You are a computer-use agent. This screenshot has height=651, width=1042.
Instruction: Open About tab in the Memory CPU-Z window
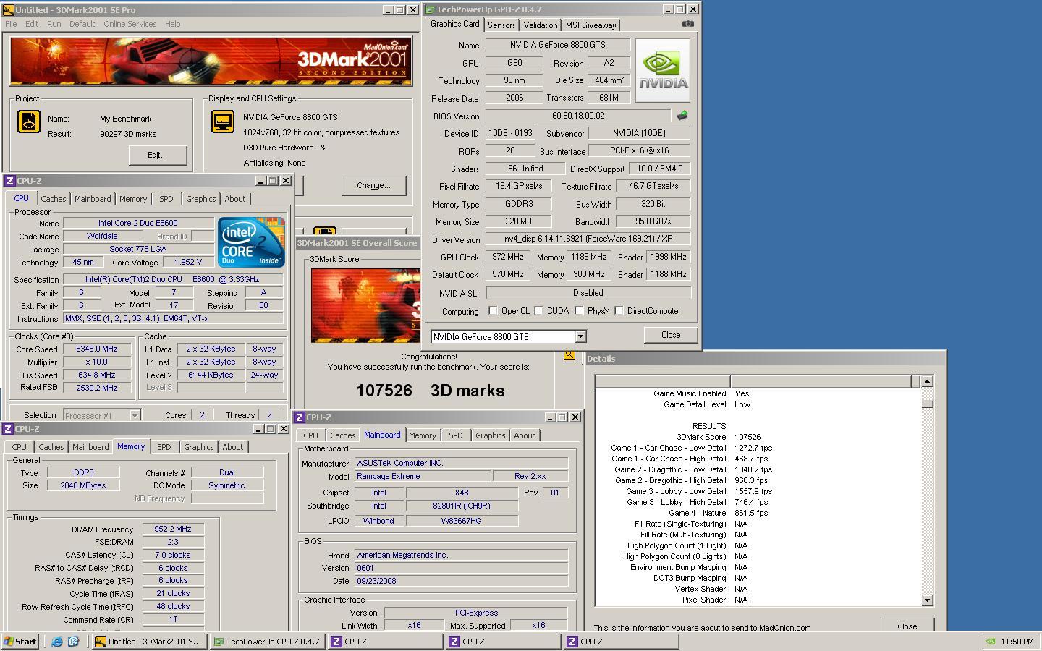point(233,447)
